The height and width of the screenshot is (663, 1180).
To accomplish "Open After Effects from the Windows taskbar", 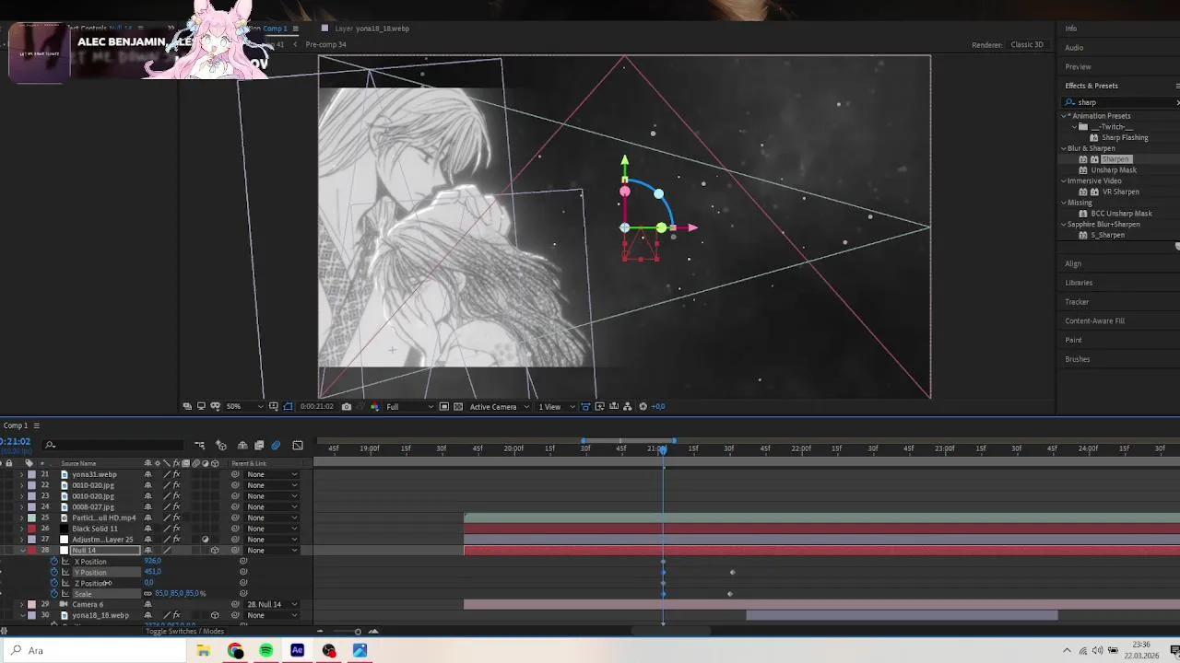I will click(x=298, y=651).
